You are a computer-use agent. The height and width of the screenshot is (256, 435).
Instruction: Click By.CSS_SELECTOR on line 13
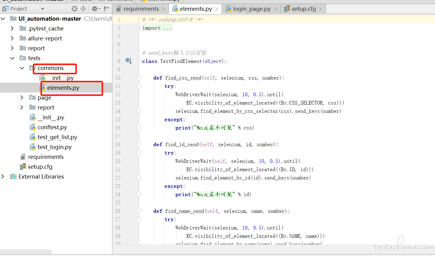tap(302, 103)
